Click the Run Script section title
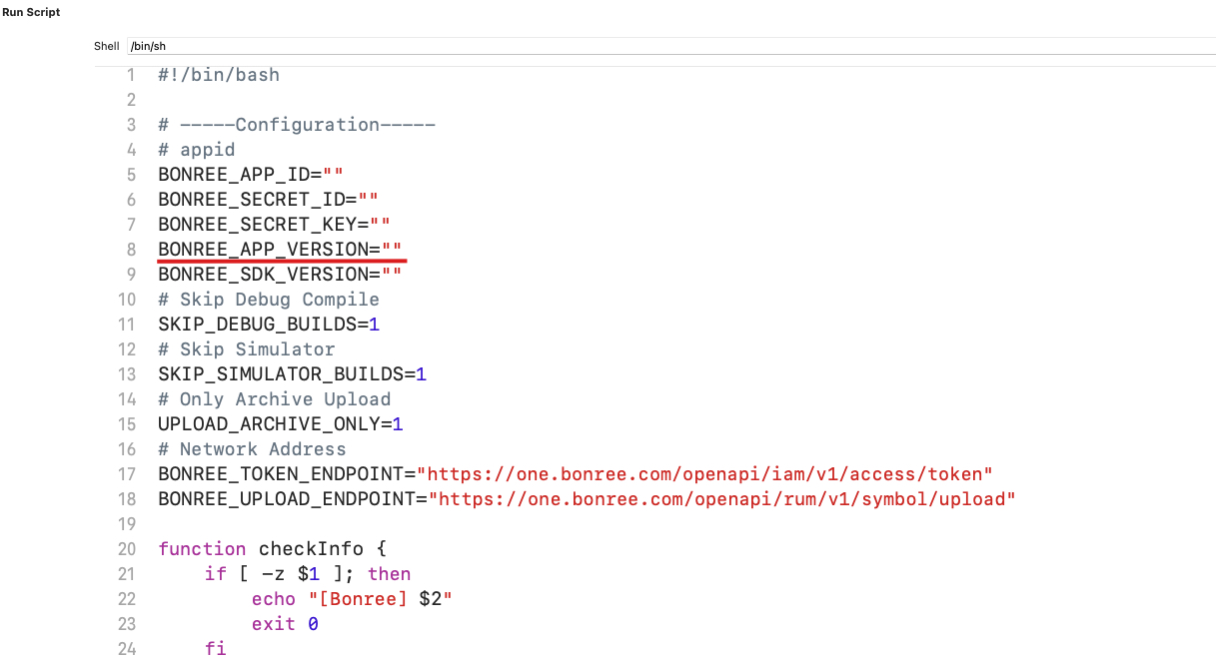 (x=31, y=12)
